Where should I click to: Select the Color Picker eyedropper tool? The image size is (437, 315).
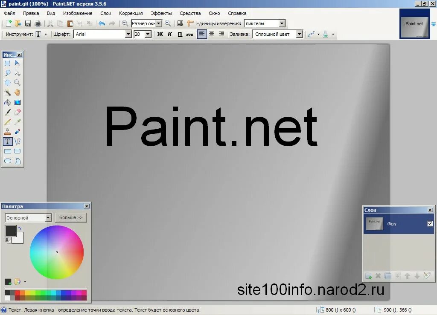[x=17, y=122]
